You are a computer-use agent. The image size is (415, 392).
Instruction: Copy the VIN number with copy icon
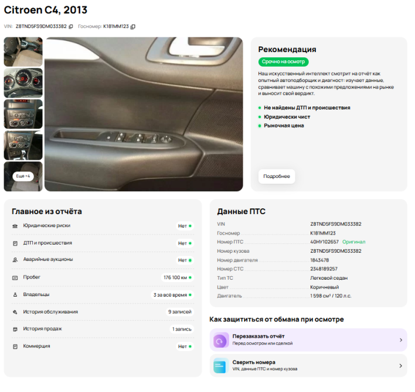point(71,27)
